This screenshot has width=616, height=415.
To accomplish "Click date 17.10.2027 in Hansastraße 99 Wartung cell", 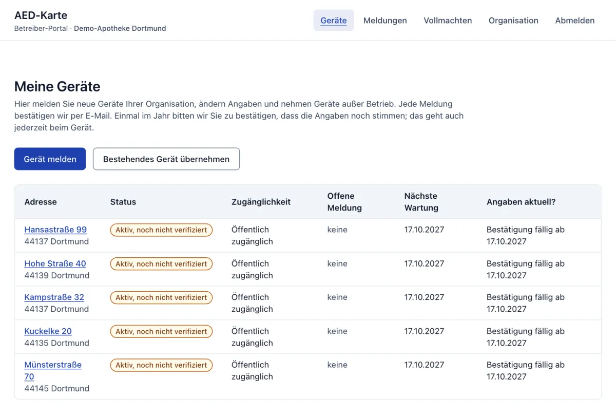I will pos(424,230).
